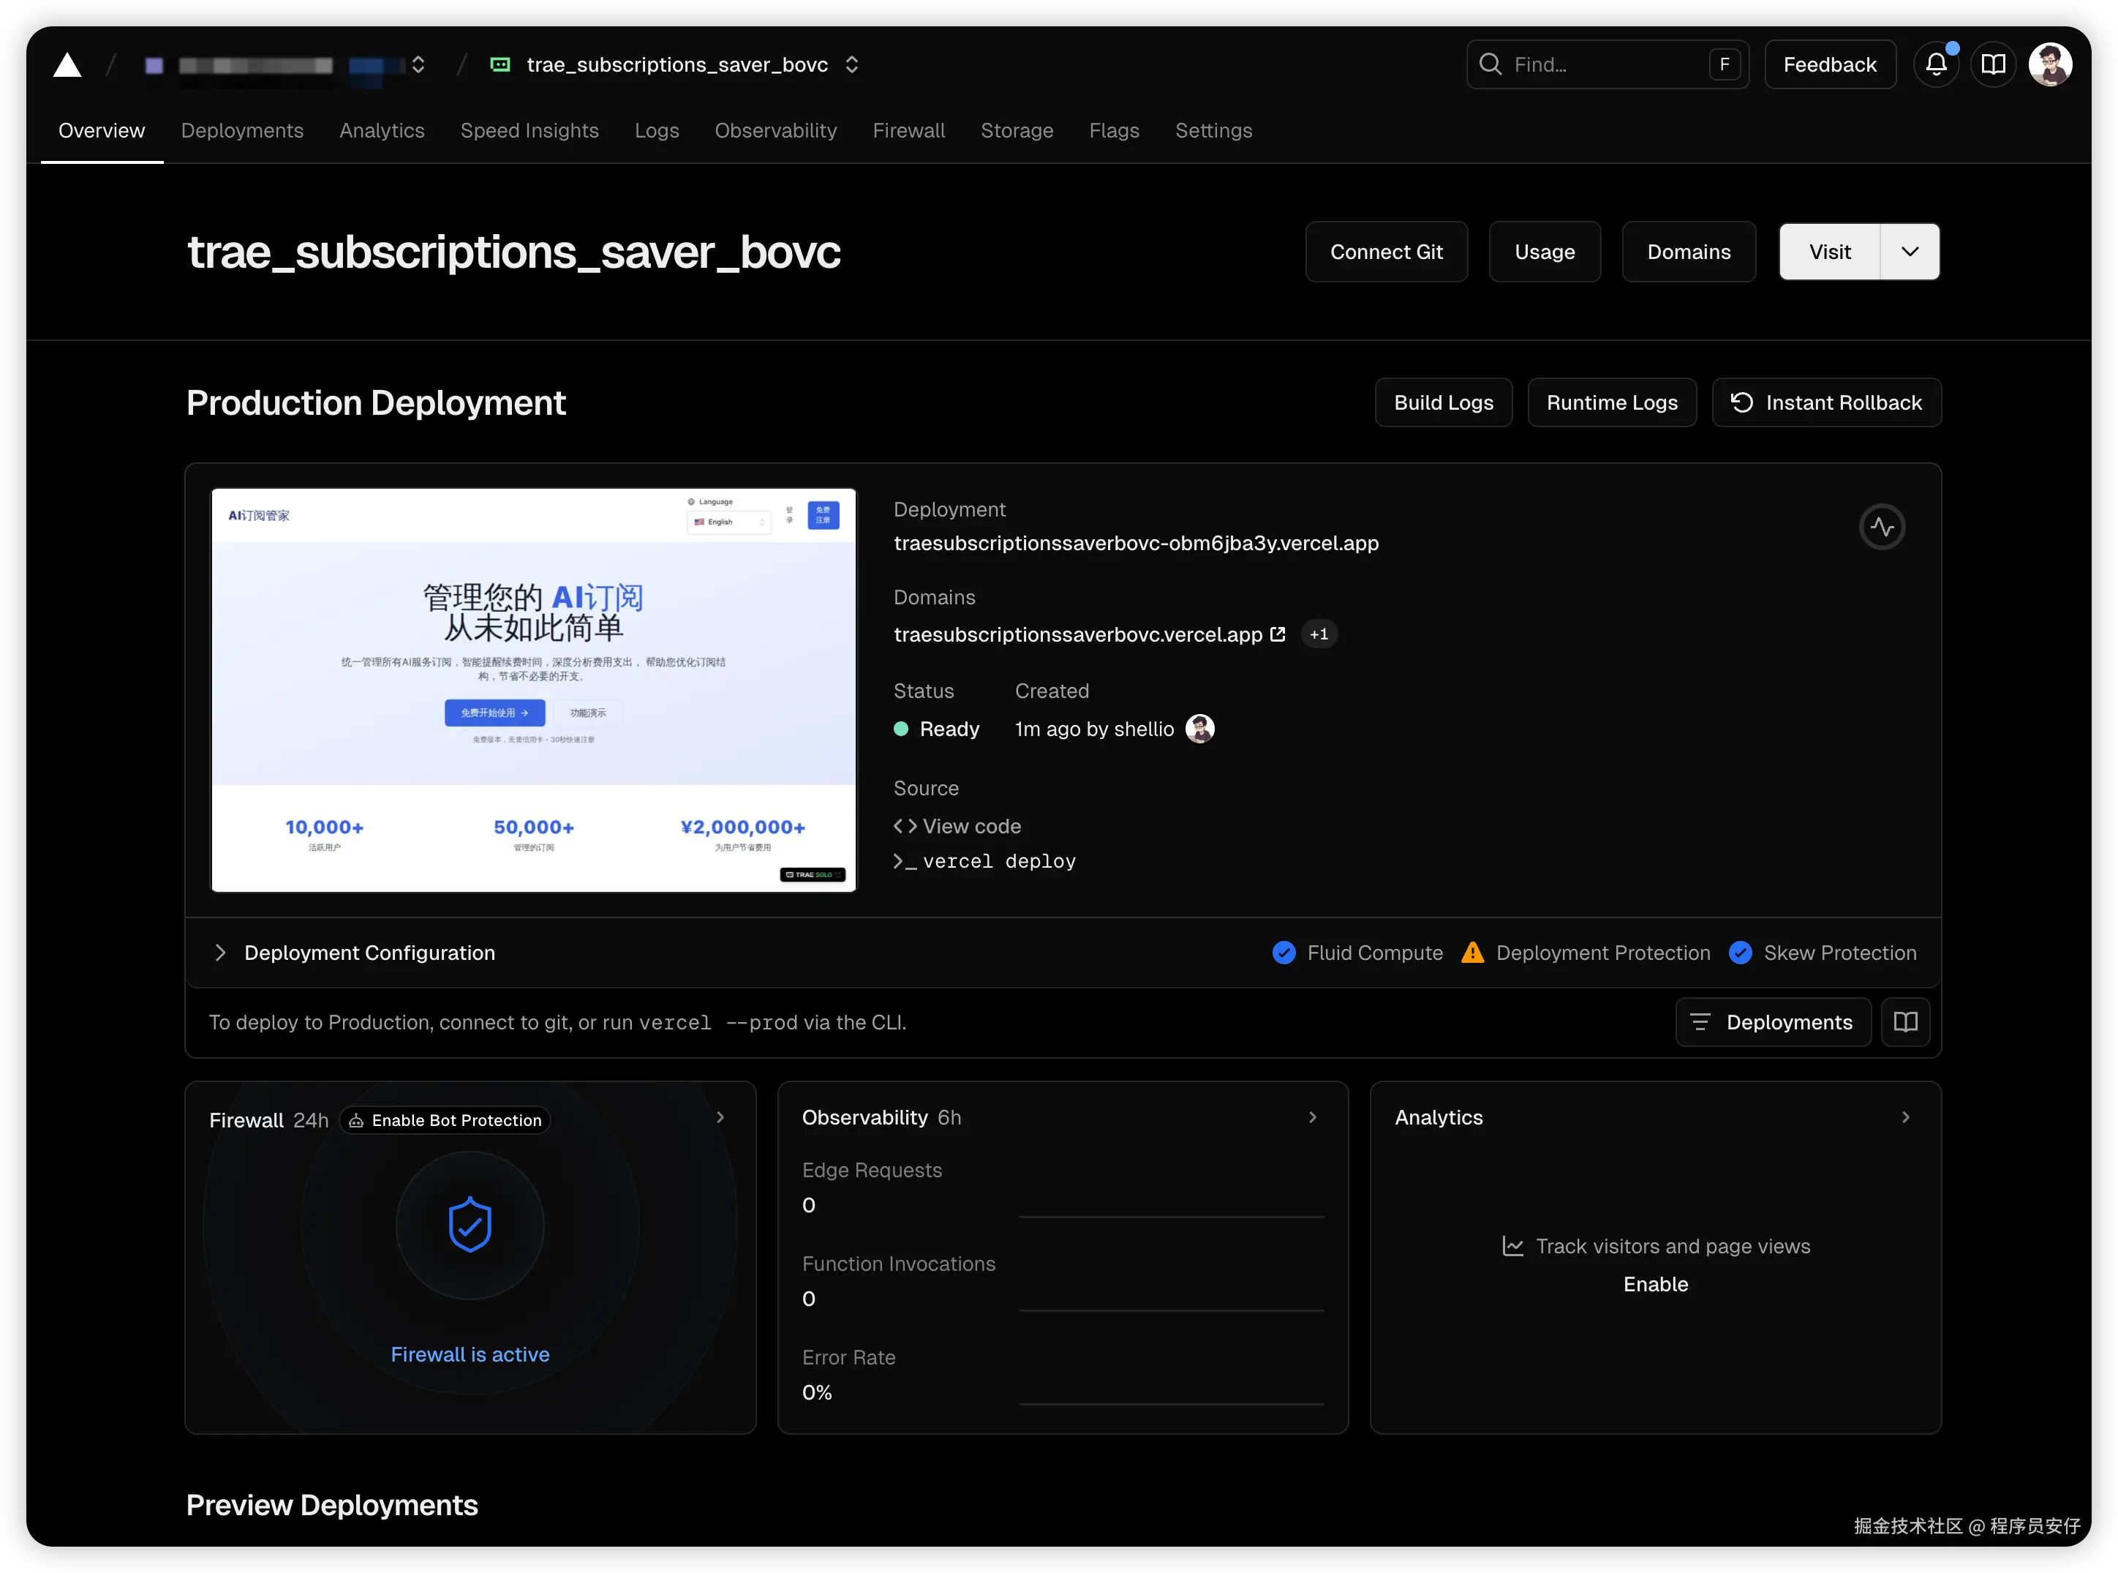Switch to the Speed Insights tab
The width and height of the screenshot is (2118, 1573).
tap(529, 130)
